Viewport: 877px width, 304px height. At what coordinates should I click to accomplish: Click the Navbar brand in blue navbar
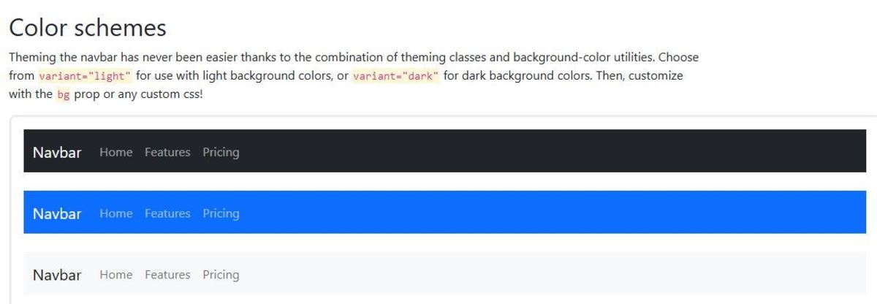(x=57, y=213)
